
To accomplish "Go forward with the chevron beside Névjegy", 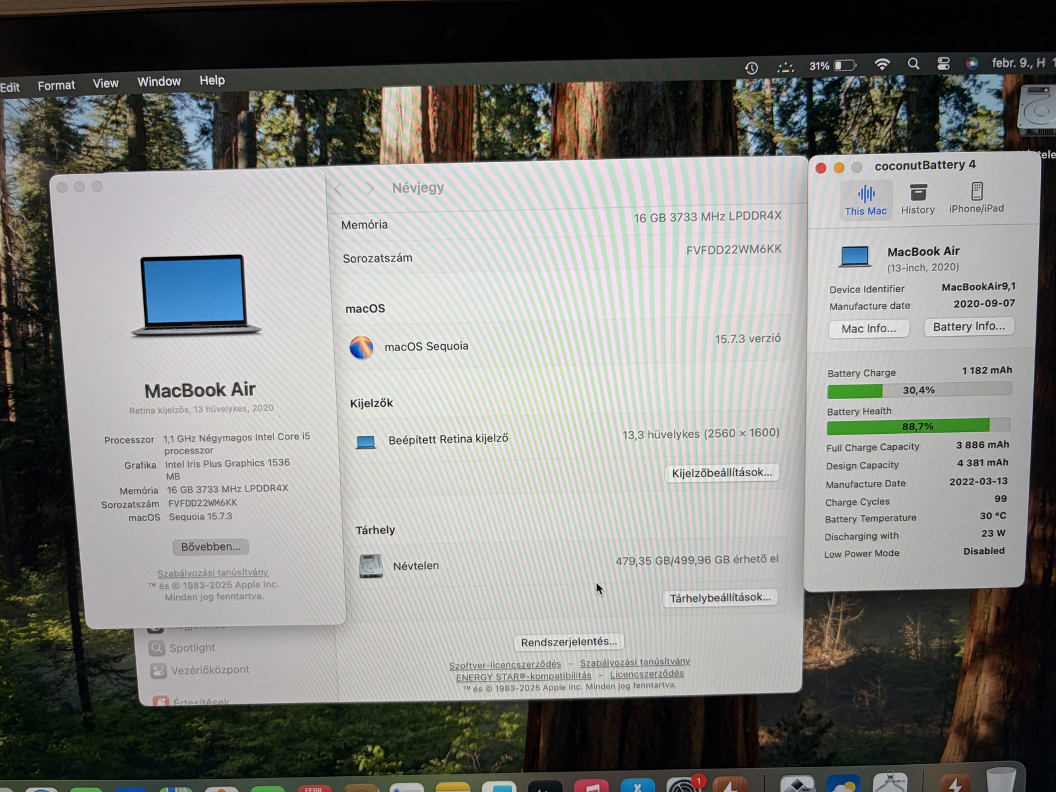I will [x=370, y=188].
